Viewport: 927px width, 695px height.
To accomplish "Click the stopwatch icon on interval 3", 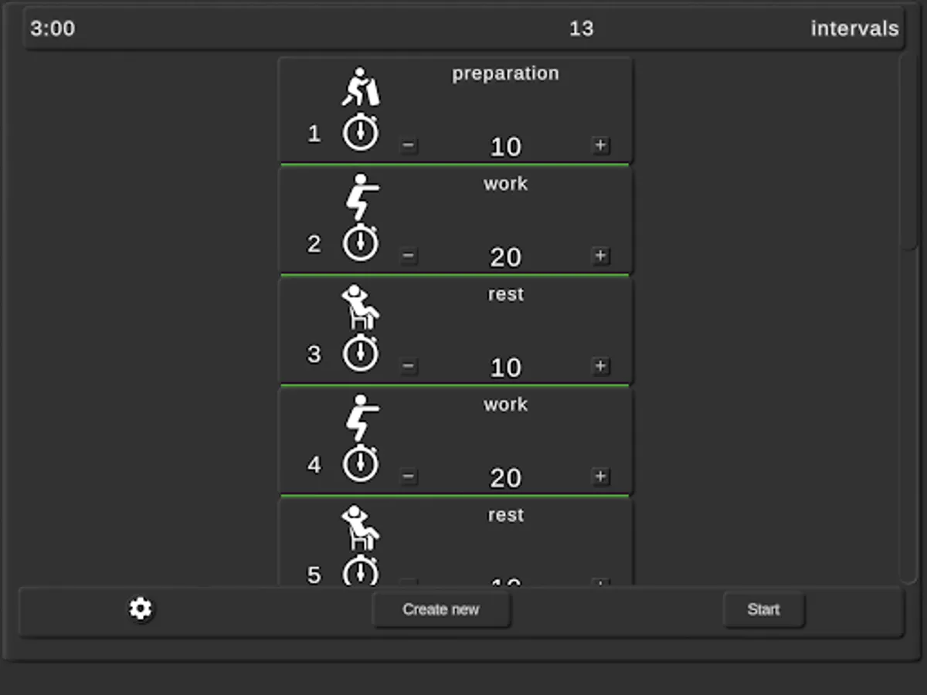I will tap(362, 352).
